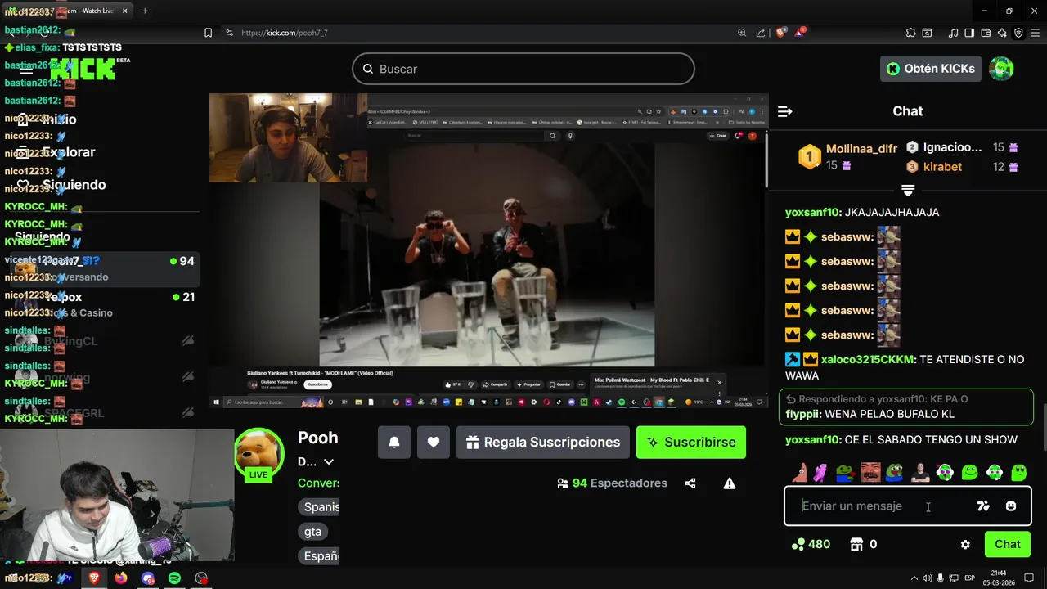Expand the chat leaderboard chevron
1047x589 pixels.
908,190
